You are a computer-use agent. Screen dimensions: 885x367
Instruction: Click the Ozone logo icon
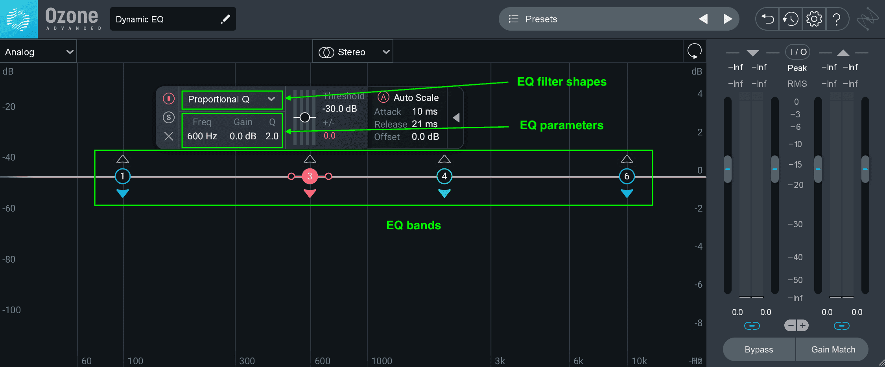point(18,19)
